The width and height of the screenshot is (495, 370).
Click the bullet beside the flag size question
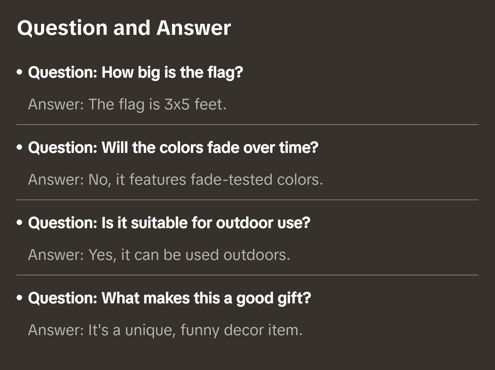point(20,72)
